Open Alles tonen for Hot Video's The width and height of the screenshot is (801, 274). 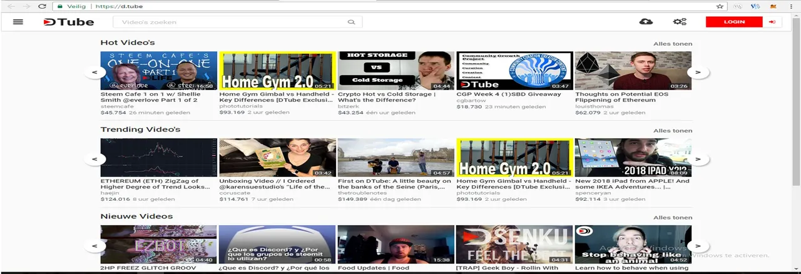[x=673, y=44]
